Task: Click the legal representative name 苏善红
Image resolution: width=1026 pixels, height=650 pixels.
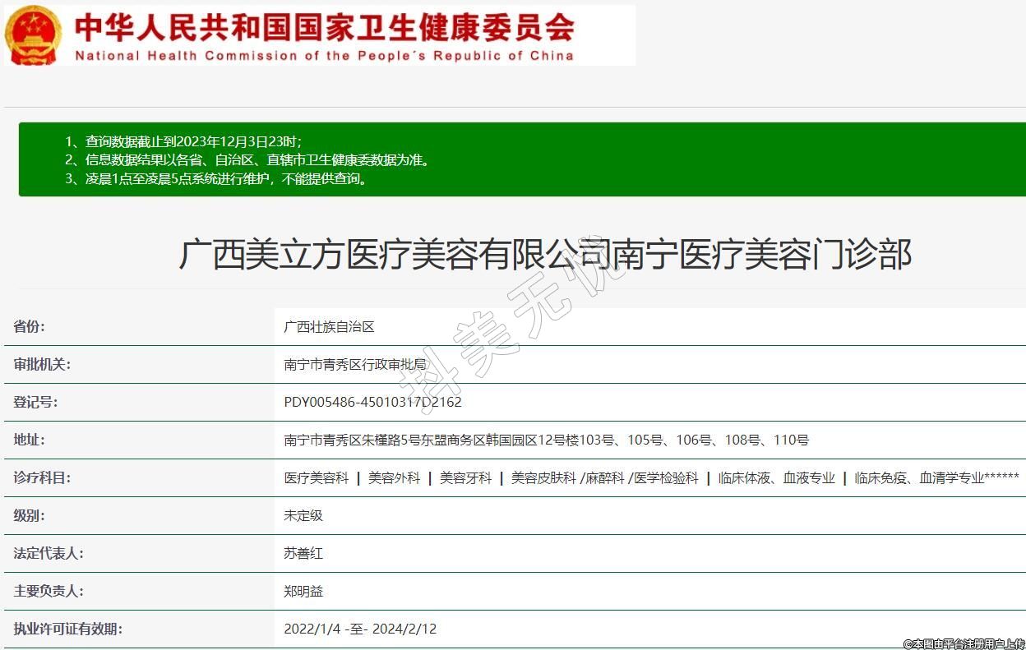Action: [x=303, y=554]
